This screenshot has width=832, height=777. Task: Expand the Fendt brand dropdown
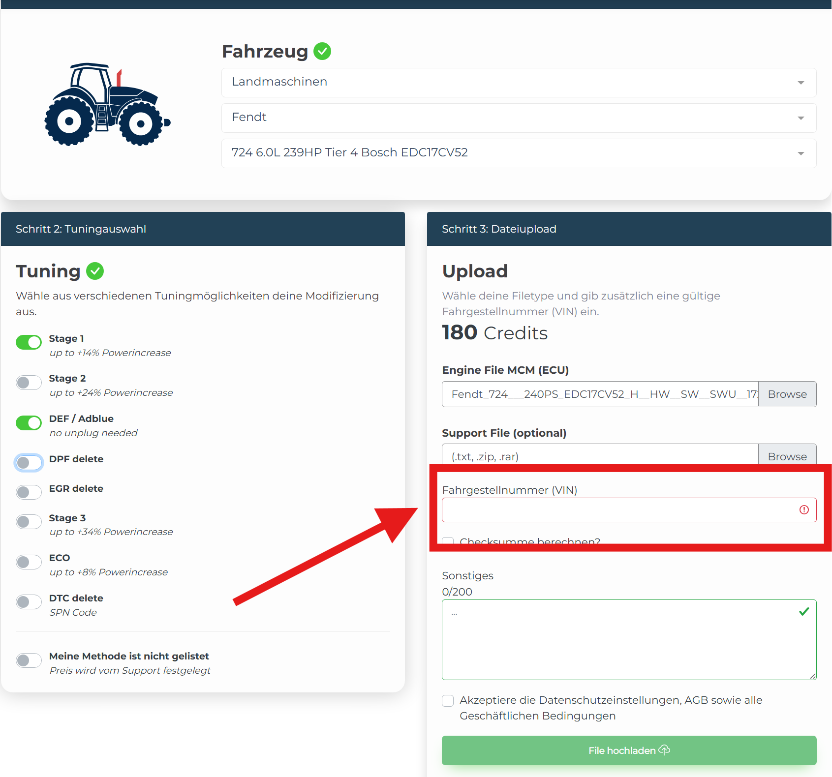[519, 118]
